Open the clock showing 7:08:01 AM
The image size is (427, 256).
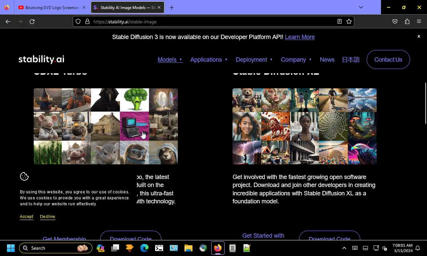402,248
